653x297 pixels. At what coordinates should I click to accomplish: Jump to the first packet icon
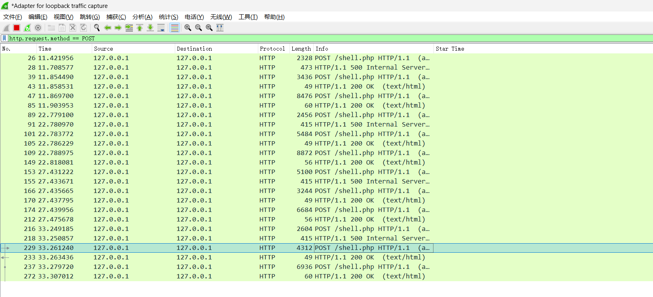[x=140, y=28]
